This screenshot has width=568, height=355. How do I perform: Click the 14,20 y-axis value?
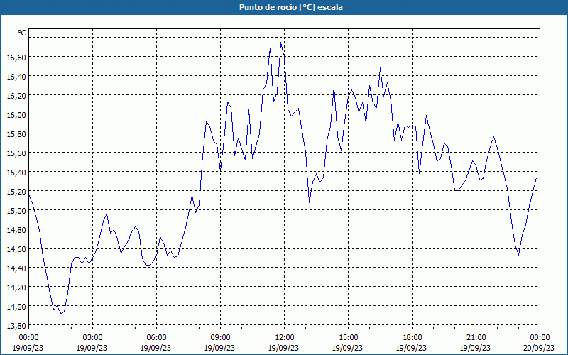[x=16, y=288]
